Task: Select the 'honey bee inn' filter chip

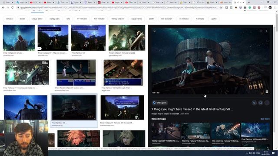Action: coord(118,19)
